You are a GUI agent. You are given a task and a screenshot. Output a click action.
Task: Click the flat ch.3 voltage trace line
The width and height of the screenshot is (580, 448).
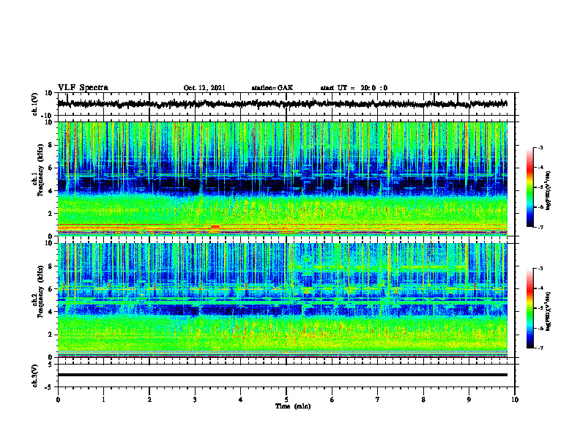283,375
